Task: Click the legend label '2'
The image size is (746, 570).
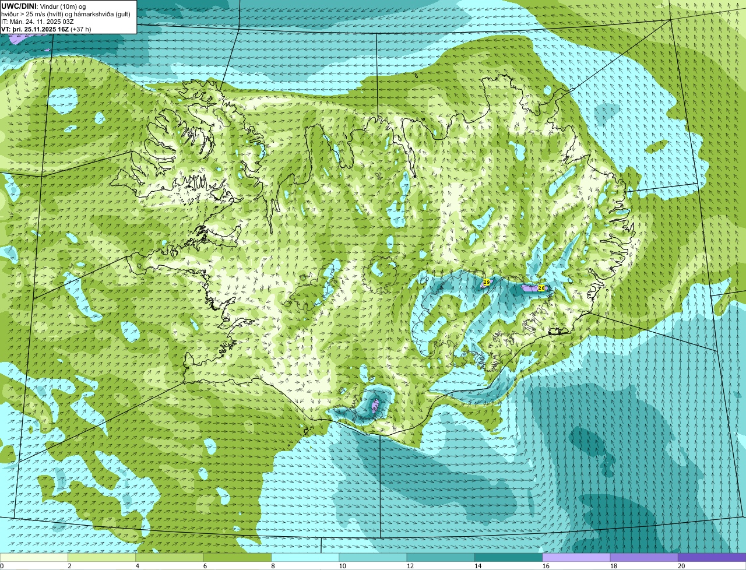Action: click(69, 566)
